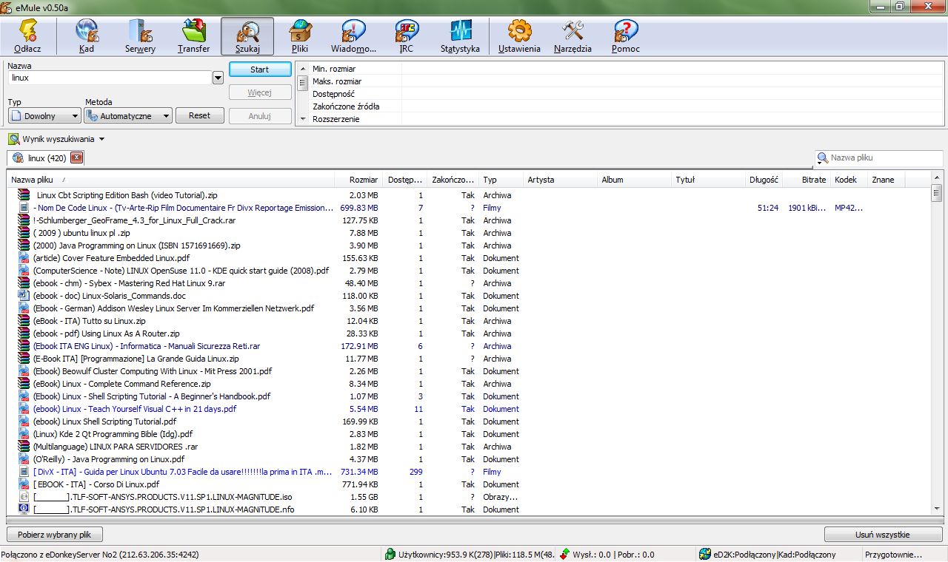Viewport: 948px width, 562px height.
Task: Open the Metoda Automatyczne dropdown
Action: [128, 116]
